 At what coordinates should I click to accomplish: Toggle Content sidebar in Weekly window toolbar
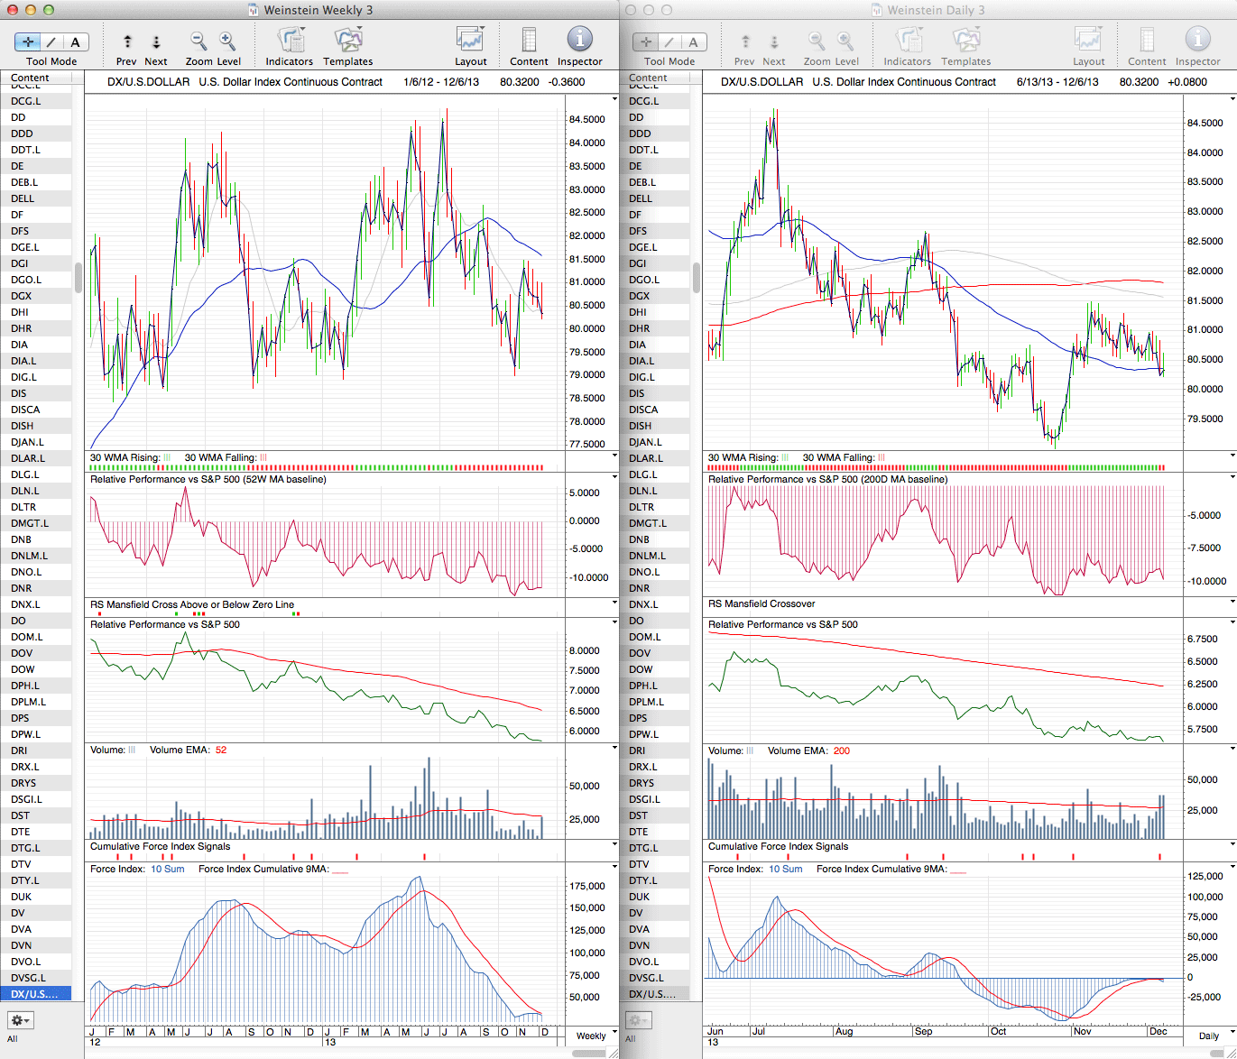point(529,40)
